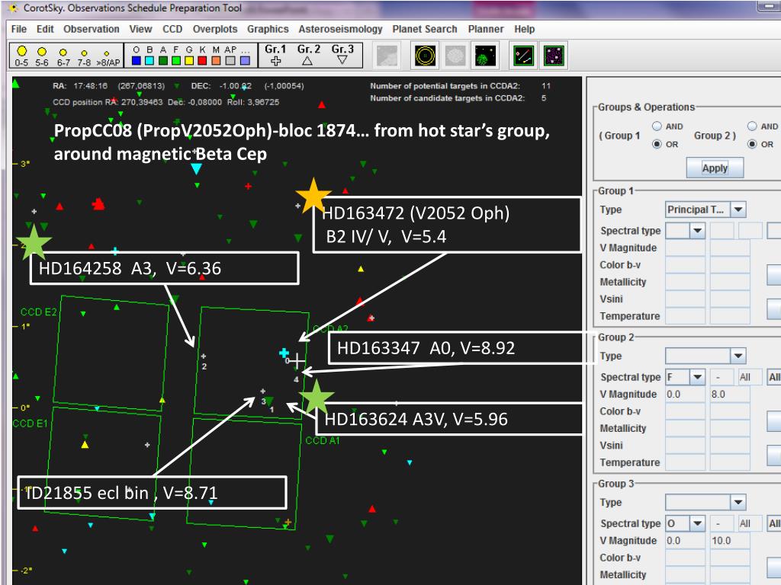
Task: Open the Edit menu
Action: tap(45, 29)
